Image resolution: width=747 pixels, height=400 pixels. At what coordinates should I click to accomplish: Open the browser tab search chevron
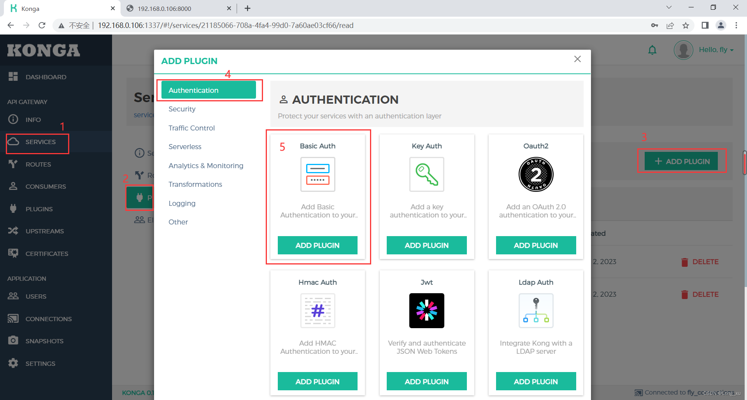[x=668, y=7]
